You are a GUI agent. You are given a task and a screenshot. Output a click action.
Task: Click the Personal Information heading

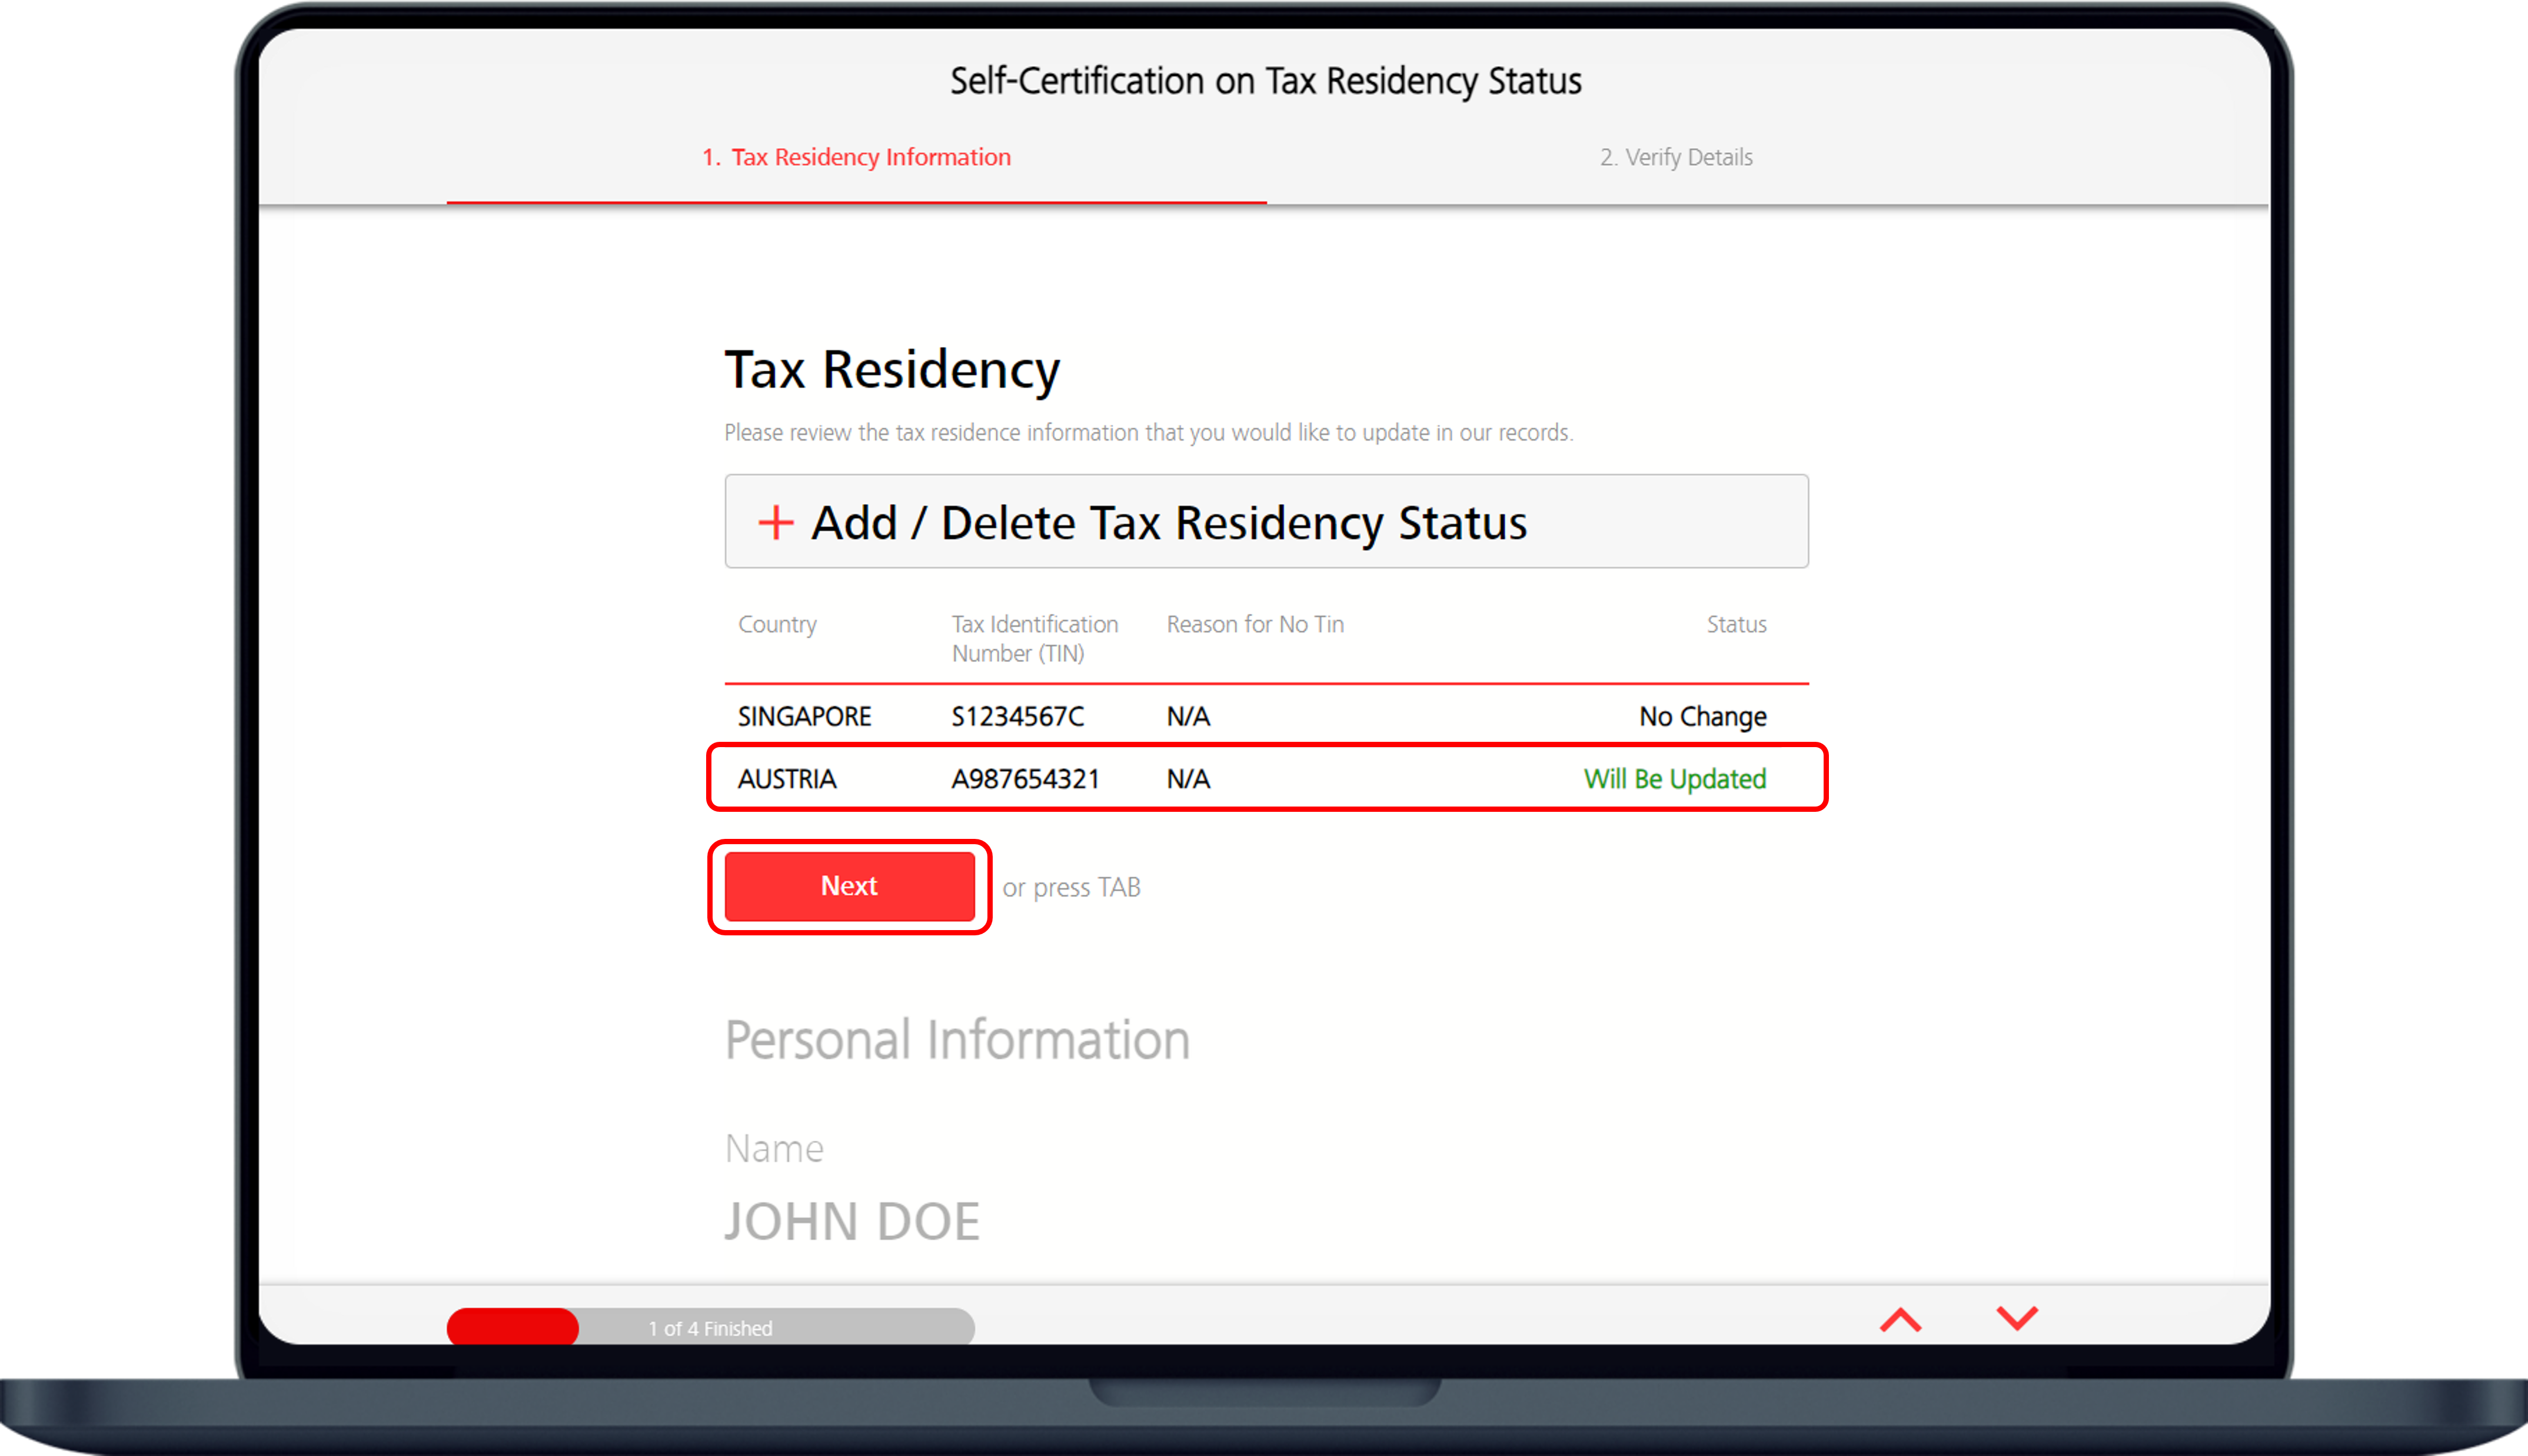tap(957, 1040)
